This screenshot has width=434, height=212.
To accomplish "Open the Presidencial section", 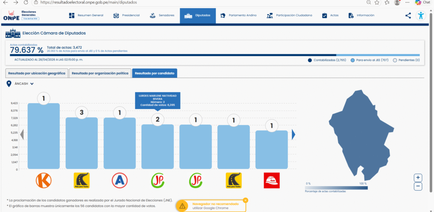I will (x=126, y=16).
